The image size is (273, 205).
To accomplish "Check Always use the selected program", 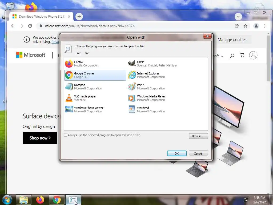I will [66, 135].
